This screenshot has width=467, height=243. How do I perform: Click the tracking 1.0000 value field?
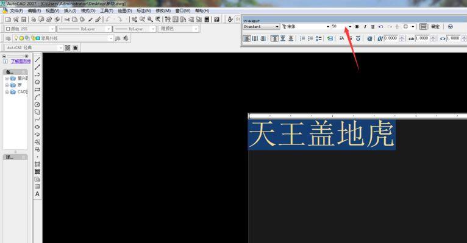[422, 38]
